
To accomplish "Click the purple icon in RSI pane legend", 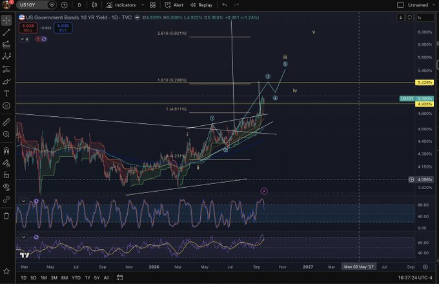I will (36, 237).
